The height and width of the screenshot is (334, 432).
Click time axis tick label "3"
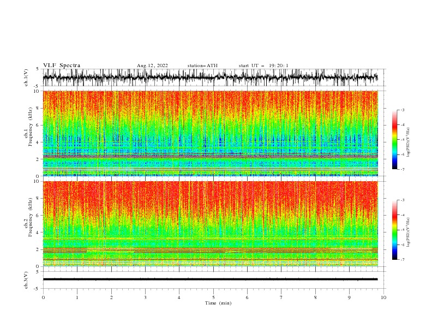coord(145,297)
